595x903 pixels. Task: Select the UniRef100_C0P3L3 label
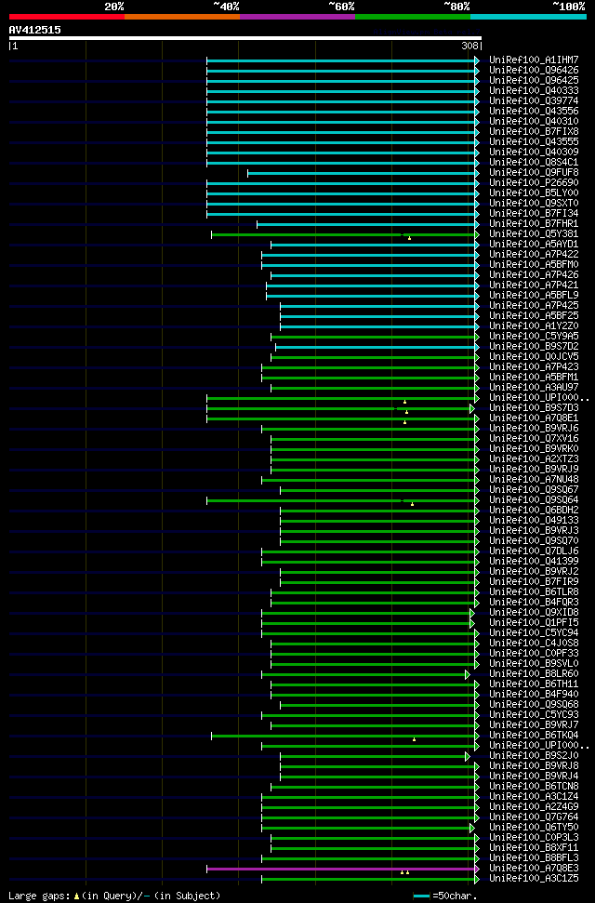tap(534, 837)
